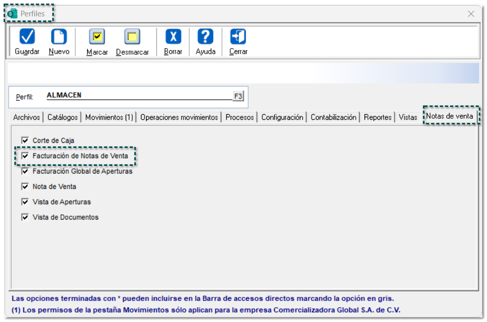Click the Desmarcar uncheck-all icon
Screen dimensions: 487x322
click(132, 37)
